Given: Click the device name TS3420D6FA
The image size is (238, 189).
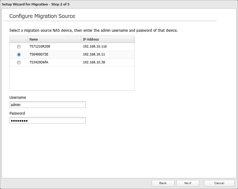Looking at the screenshot, I should [x=39, y=62].
